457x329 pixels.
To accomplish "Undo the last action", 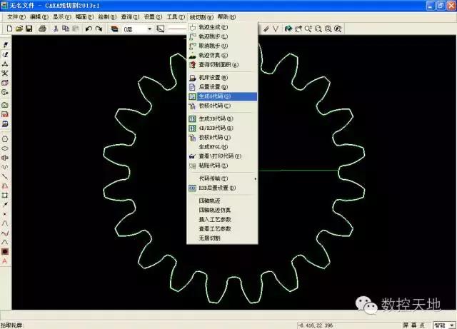I will [89, 29].
